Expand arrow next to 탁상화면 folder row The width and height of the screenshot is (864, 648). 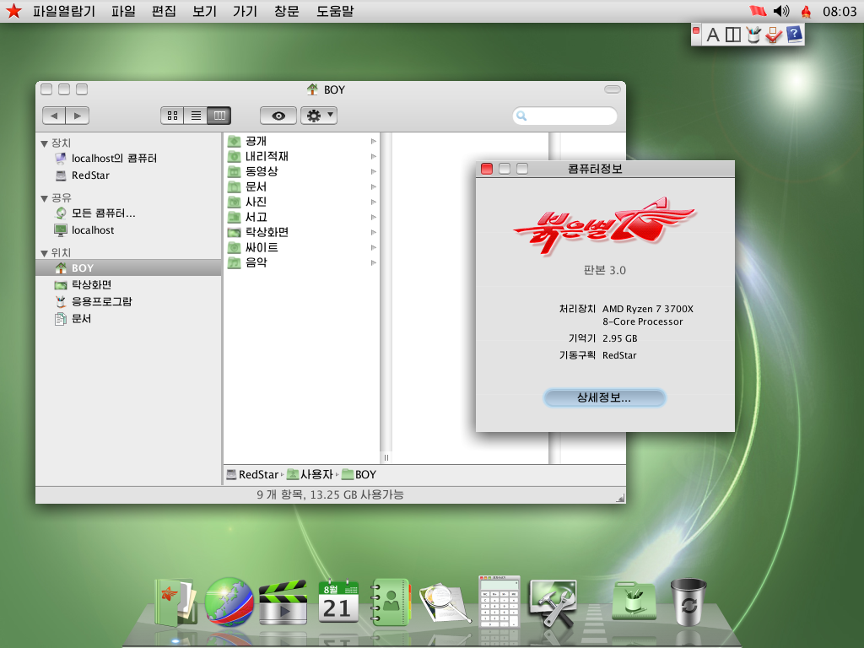[373, 233]
